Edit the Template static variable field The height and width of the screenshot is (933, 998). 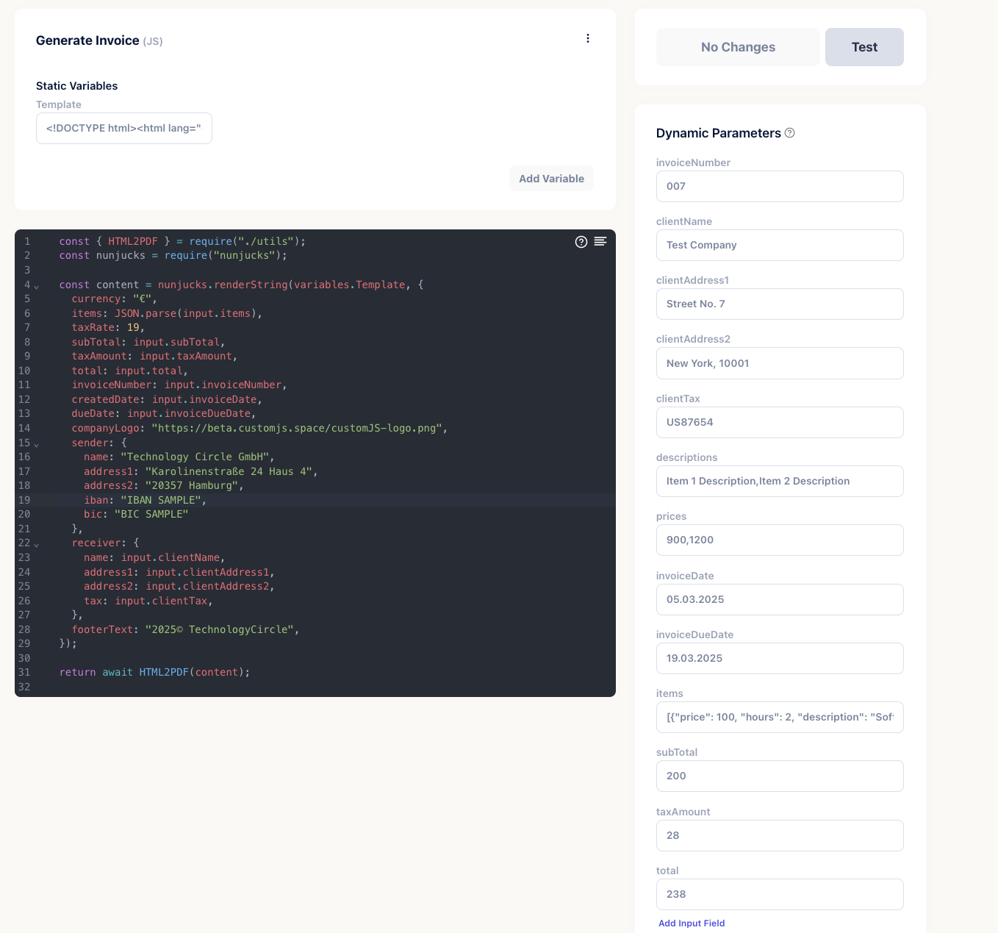click(124, 128)
